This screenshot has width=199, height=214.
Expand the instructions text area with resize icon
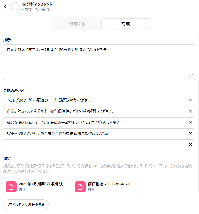[191, 76]
